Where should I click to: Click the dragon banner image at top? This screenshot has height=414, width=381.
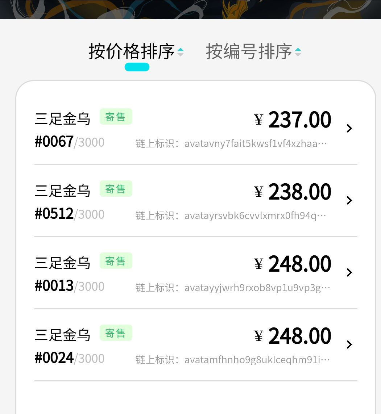(x=190, y=9)
